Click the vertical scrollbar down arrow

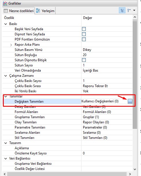pyautogui.click(x=135, y=169)
